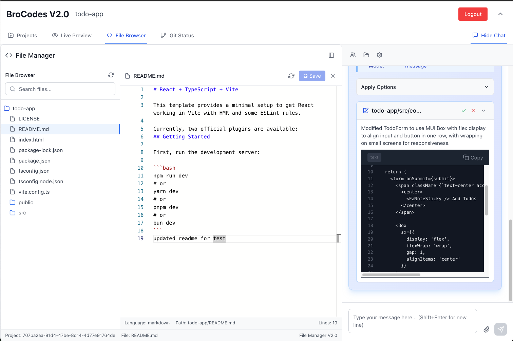Open the Live Preview tab
This screenshot has height=341, width=513.
coord(72,36)
